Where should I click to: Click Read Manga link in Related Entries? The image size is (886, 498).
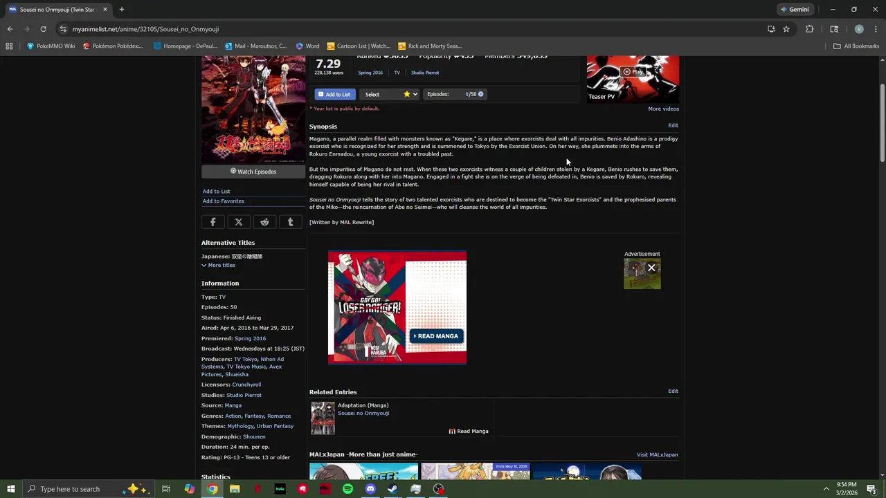[x=469, y=432]
